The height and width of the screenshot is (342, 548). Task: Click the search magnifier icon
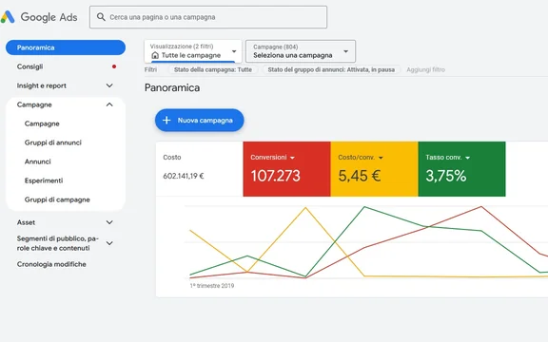101,17
